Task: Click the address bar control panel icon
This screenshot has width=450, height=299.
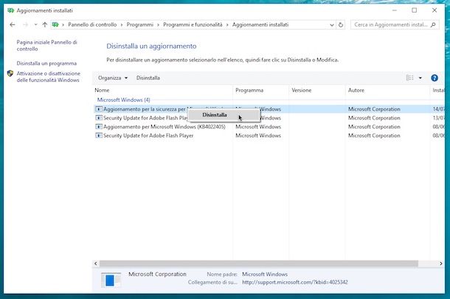Action: 55,24
